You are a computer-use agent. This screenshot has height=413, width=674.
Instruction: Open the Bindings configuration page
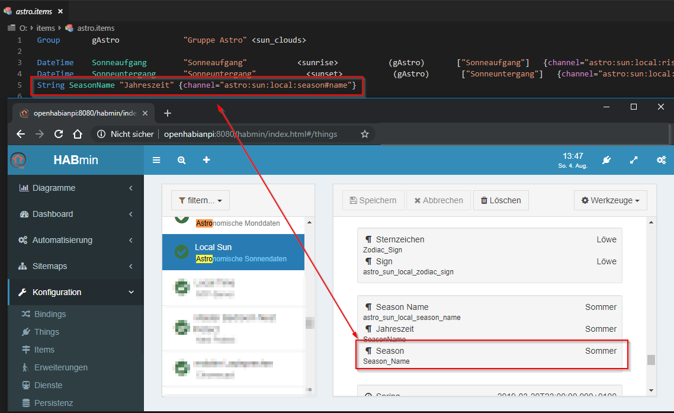pos(50,314)
